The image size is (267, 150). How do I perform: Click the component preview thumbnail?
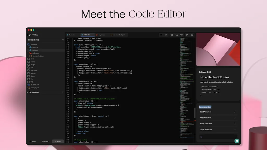click(218, 49)
